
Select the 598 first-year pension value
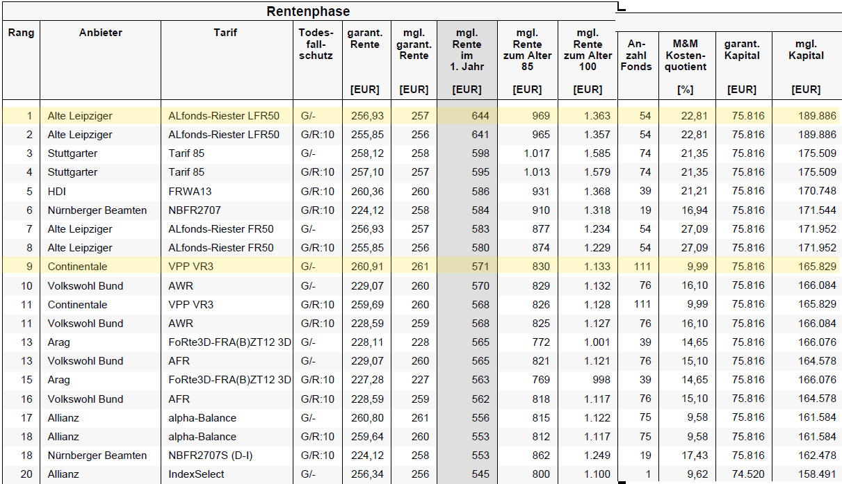tap(480, 153)
